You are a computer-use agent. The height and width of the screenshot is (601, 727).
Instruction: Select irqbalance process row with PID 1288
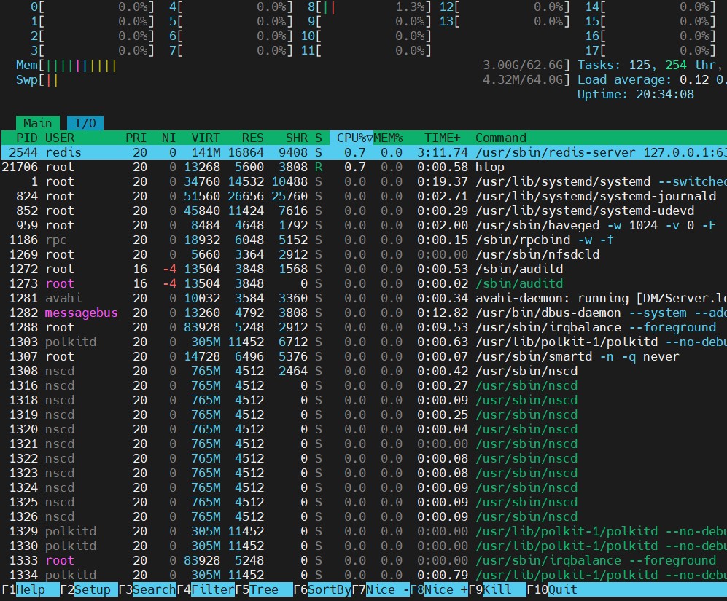pyautogui.click(x=363, y=327)
